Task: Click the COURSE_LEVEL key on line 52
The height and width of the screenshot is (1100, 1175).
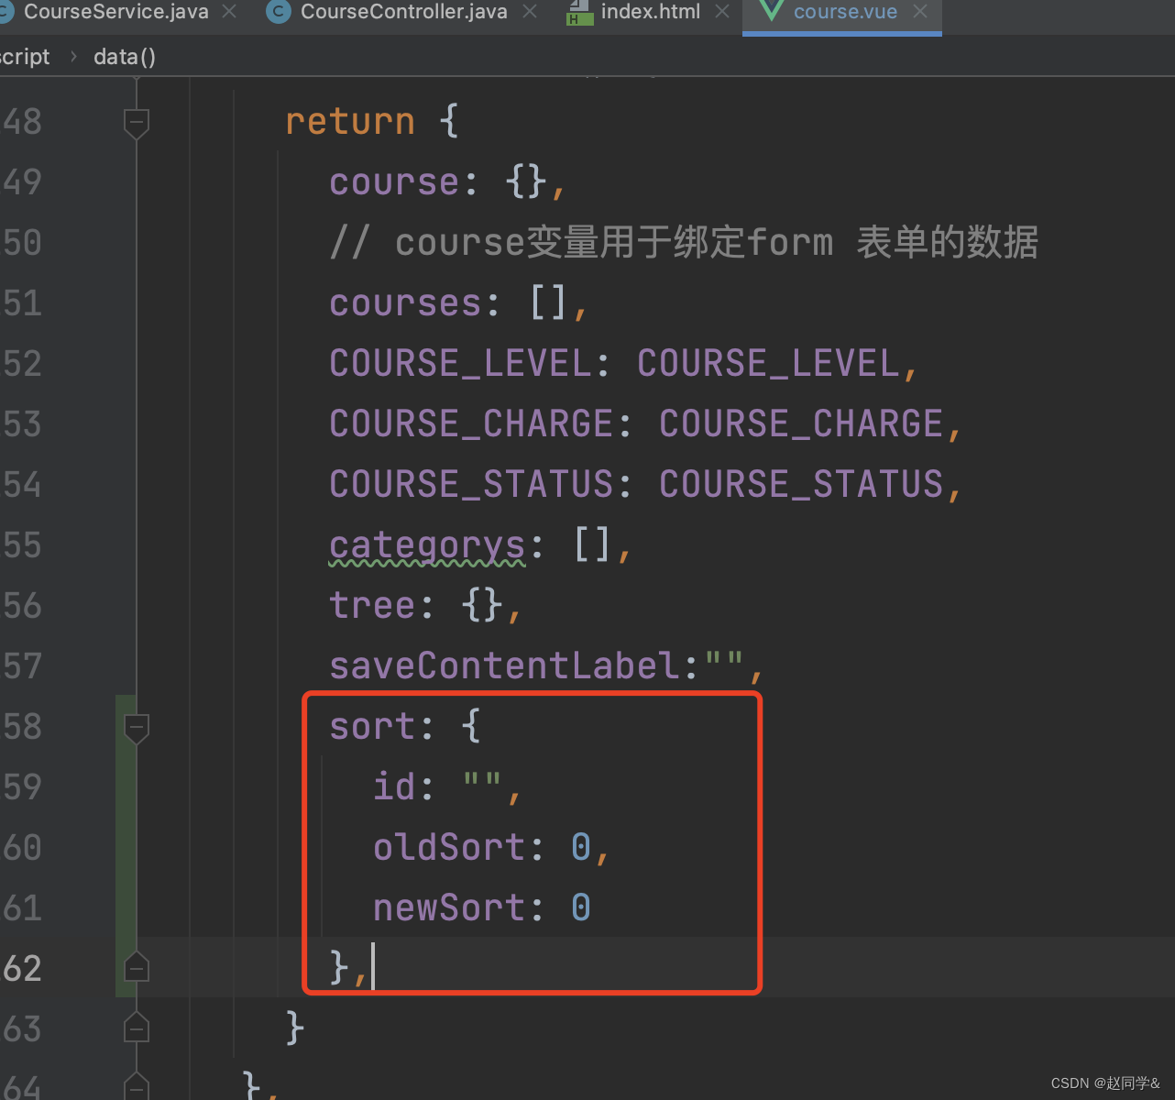Action: tap(460, 363)
